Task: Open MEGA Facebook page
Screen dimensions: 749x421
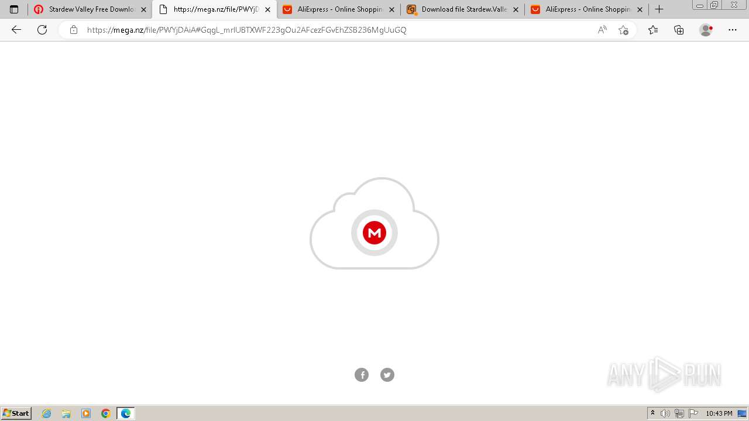Action: pos(362,375)
